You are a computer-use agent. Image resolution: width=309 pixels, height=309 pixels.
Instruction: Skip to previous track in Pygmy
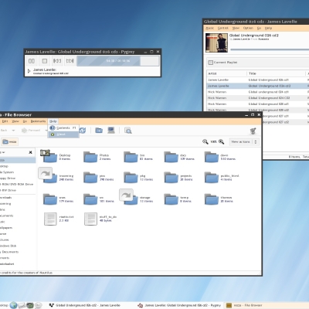coord(57,61)
